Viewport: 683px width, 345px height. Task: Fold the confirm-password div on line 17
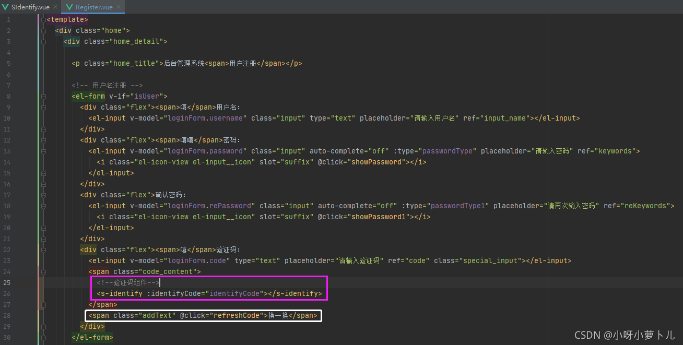click(43, 195)
